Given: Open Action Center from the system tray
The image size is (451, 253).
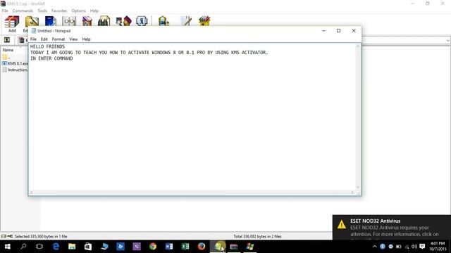Looking at the screenshot, I should click(422, 247).
